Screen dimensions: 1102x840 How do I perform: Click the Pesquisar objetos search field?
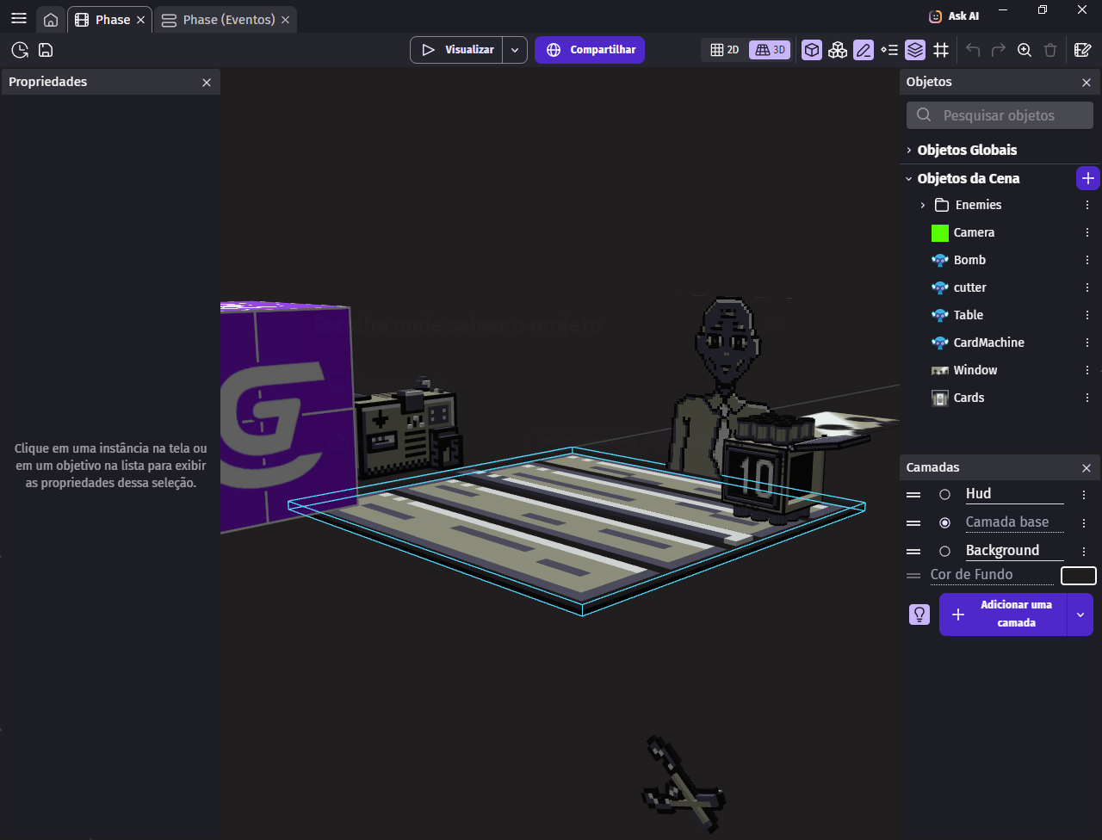[x=999, y=114]
